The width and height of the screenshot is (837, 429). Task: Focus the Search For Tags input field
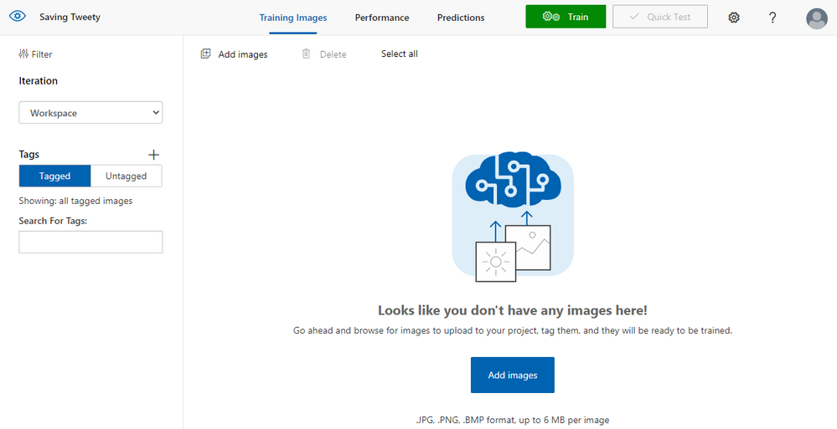90,242
